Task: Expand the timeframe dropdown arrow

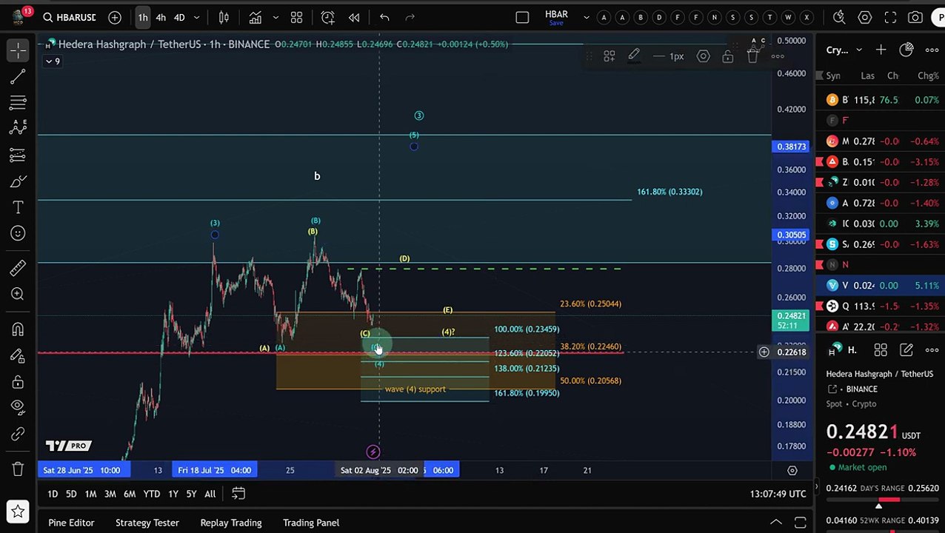Action: coord(198,17)
